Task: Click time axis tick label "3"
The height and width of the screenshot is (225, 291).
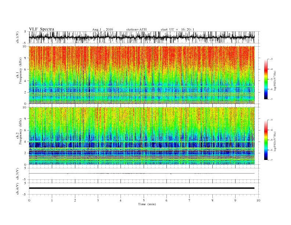Action: tap(98, 200)
